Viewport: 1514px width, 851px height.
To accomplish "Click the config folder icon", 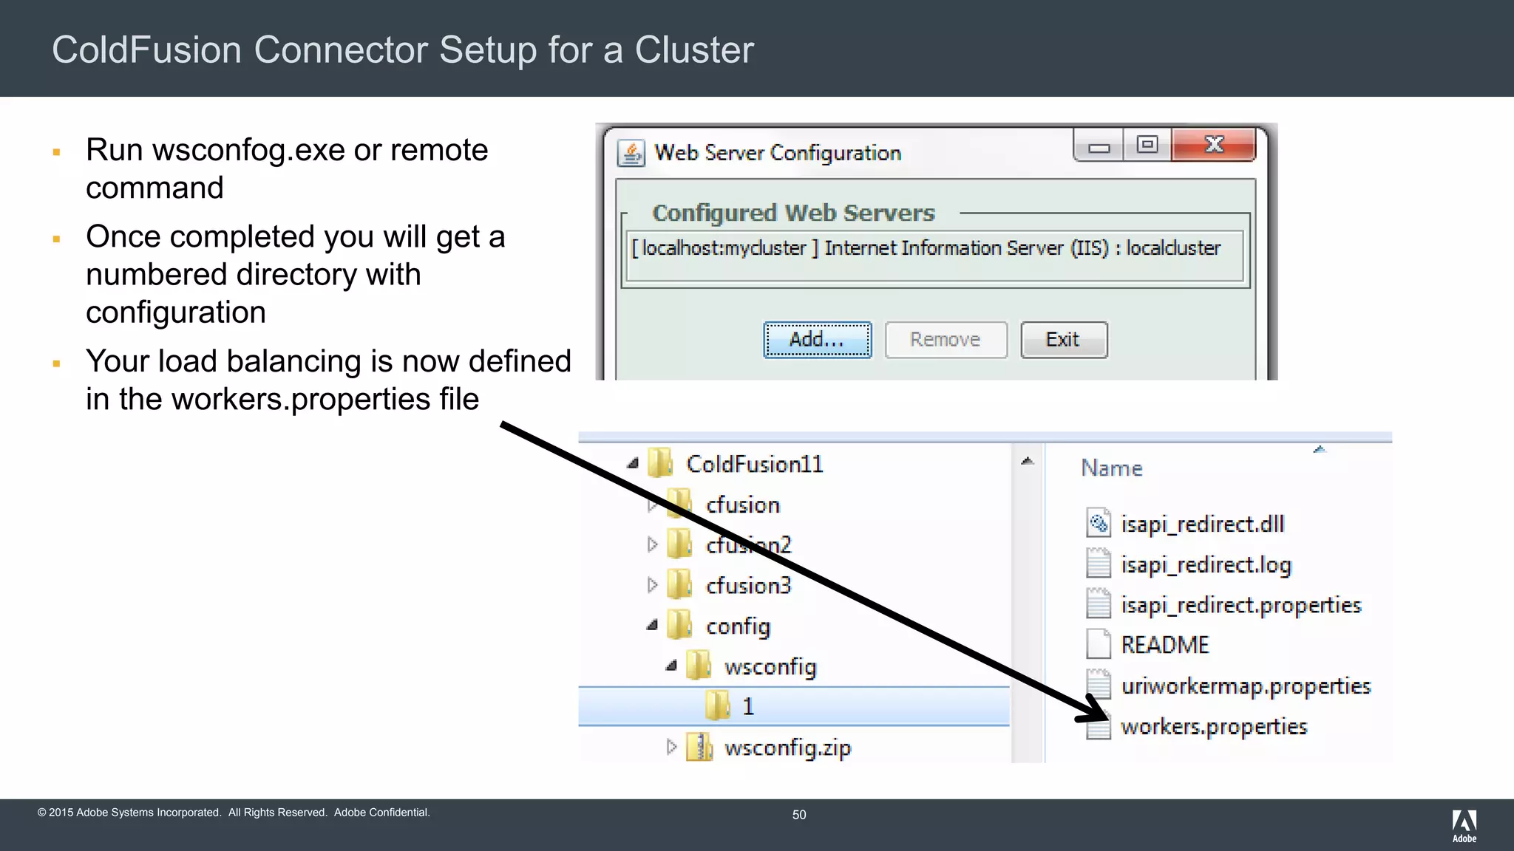I will (679, 625).
